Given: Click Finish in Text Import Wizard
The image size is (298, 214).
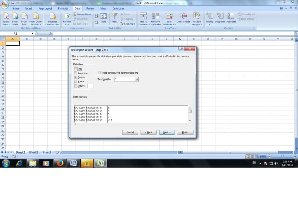Looking at the screenshot, I should click(x=185, y=133).
